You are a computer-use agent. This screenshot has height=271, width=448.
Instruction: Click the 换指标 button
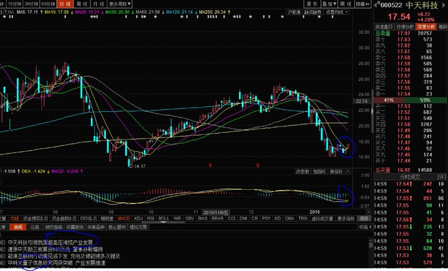[336, 171]
